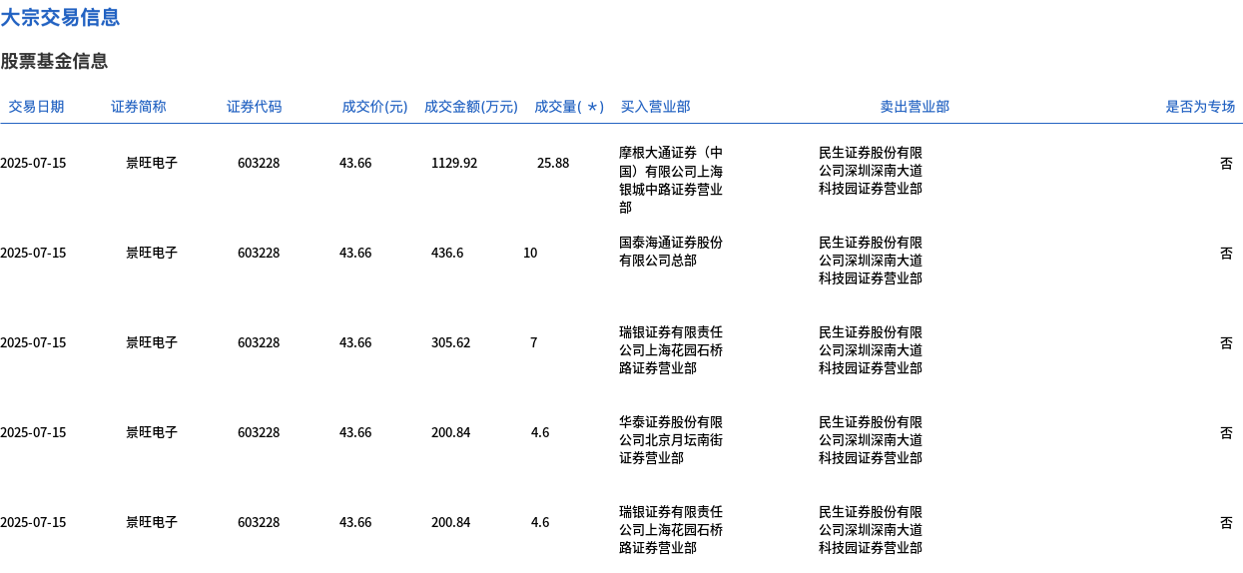Click the 卖出营业部 column header
Screen dimensions: 1243x573
point(915,107)
